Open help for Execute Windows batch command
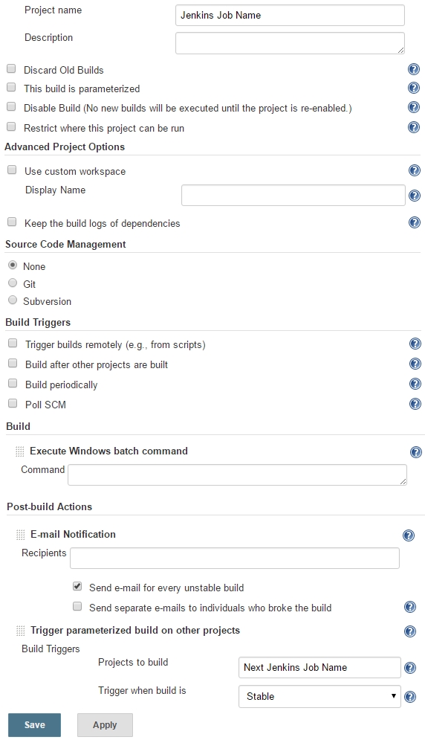This screenshot has height=740, width=425. (415, 452)
